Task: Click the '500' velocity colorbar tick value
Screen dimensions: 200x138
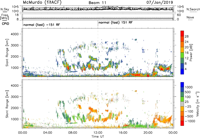Action: [187, 92]
